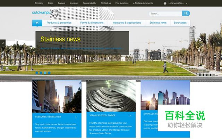Click the home icon tab
This screenshot has width=222, height=140.
coord(37,23)
